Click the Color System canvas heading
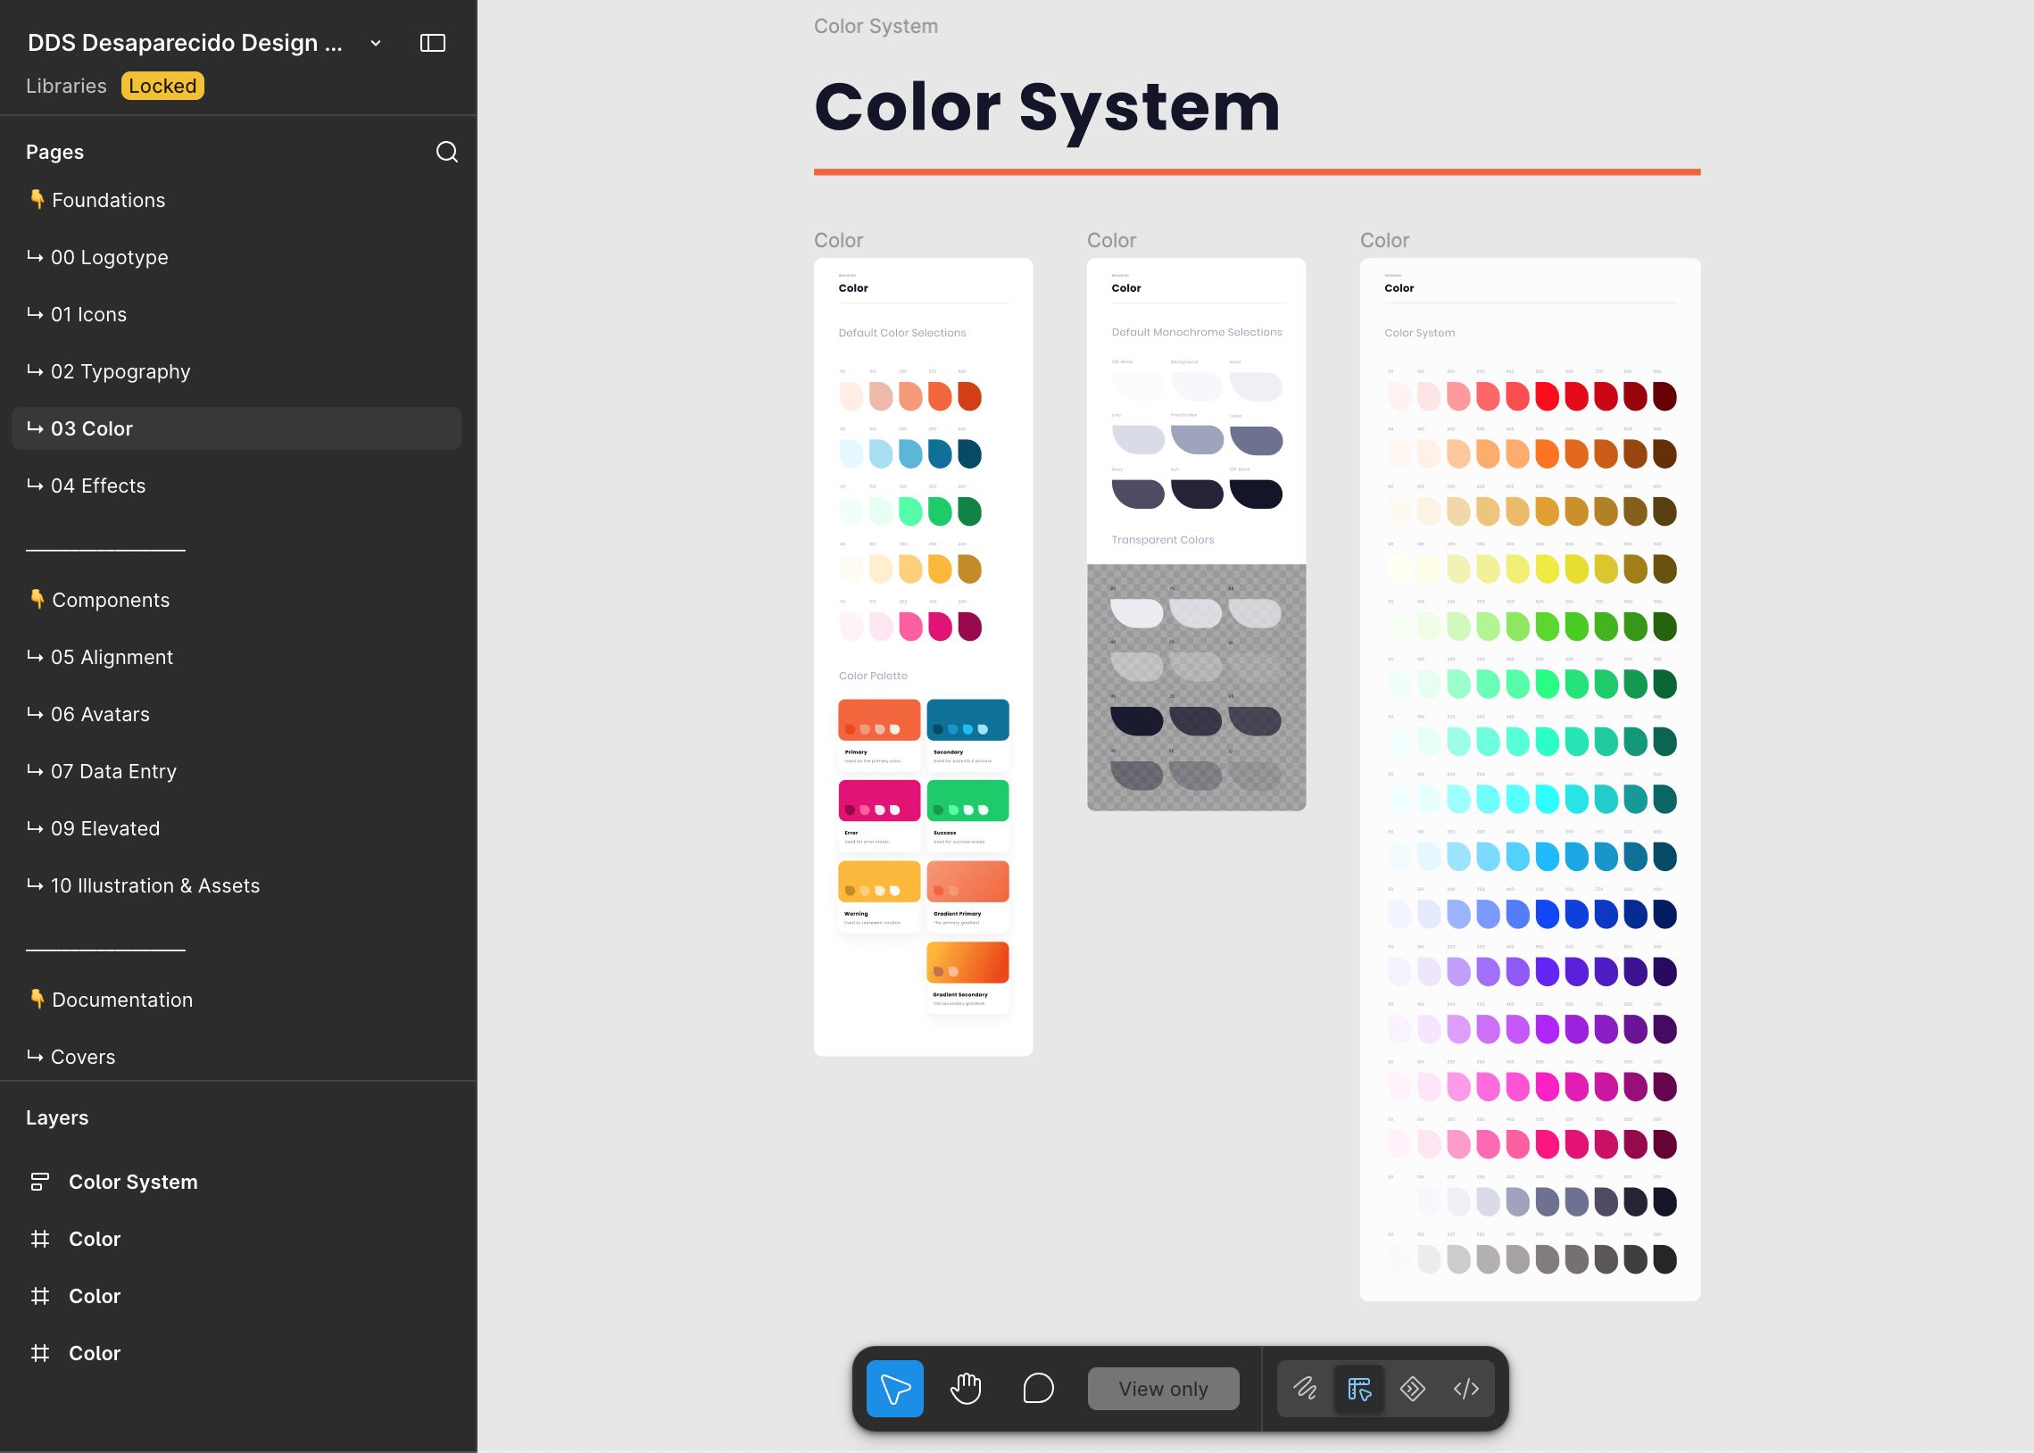The height and width of the screenshot is (1453, 2034). pos(1048,107)
